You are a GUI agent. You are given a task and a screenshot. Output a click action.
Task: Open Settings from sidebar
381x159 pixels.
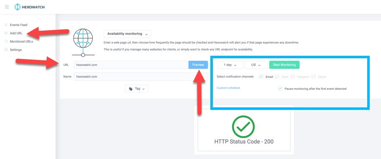(x=16, y=50)
